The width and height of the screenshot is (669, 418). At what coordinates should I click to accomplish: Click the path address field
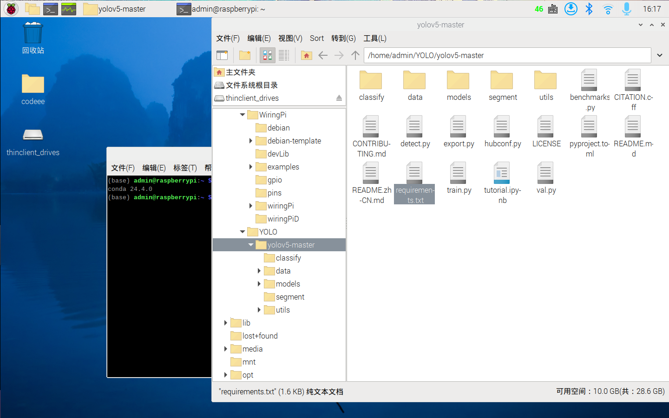pos(507,55)
